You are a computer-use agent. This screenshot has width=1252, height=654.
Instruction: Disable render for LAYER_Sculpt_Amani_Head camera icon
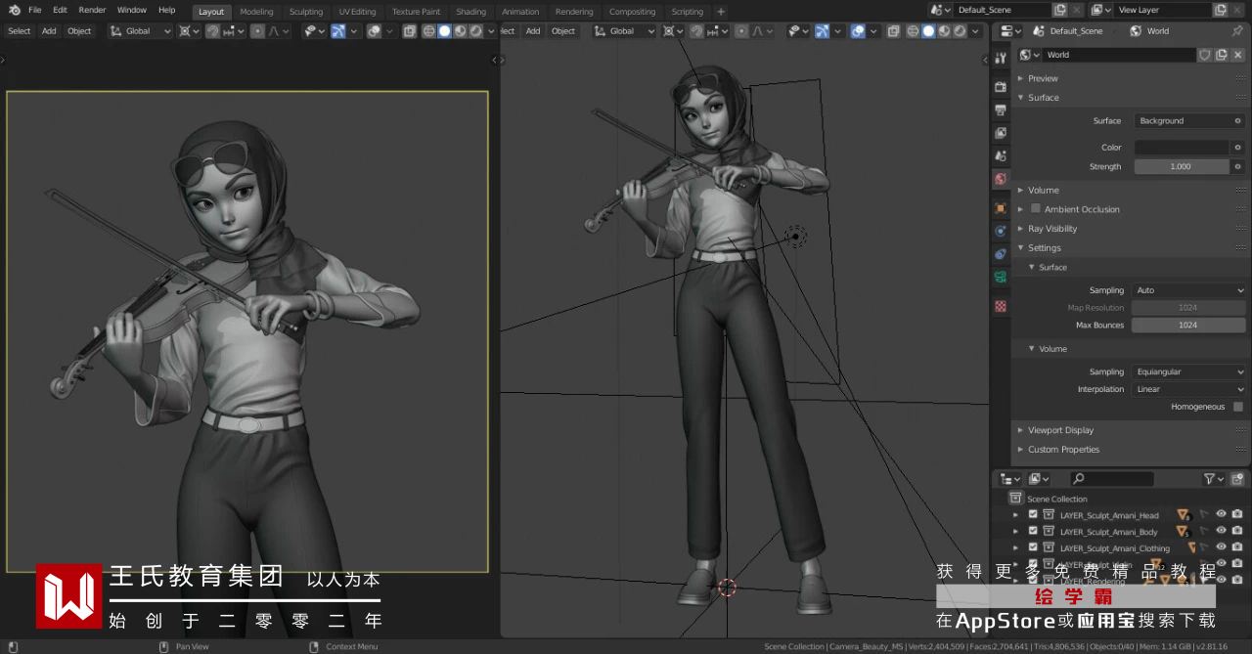click(x=1237, y=514)
